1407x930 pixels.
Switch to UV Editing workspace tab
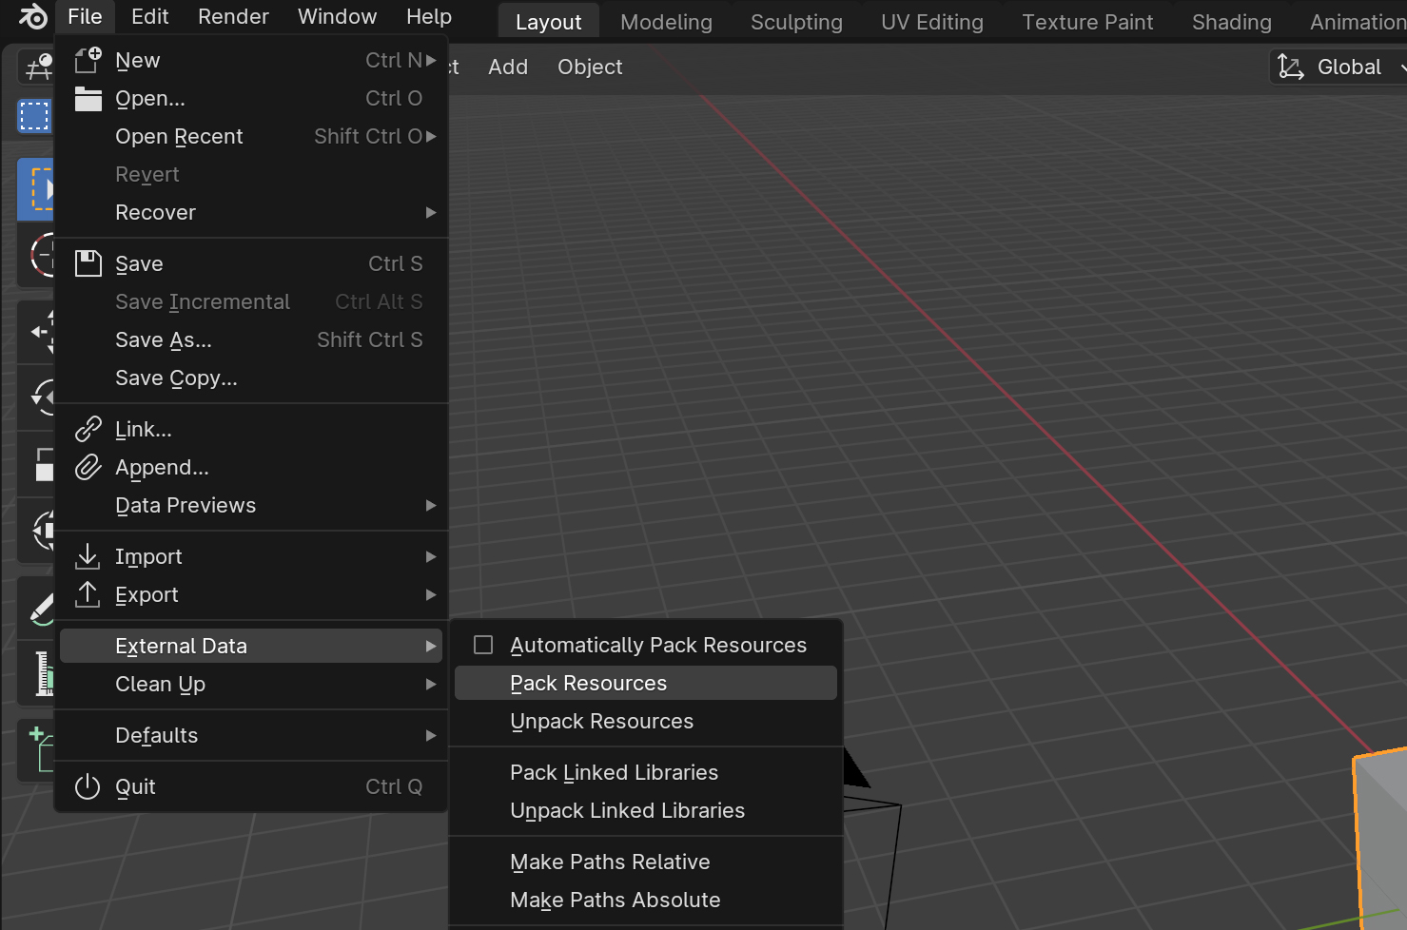click(932, 22)
